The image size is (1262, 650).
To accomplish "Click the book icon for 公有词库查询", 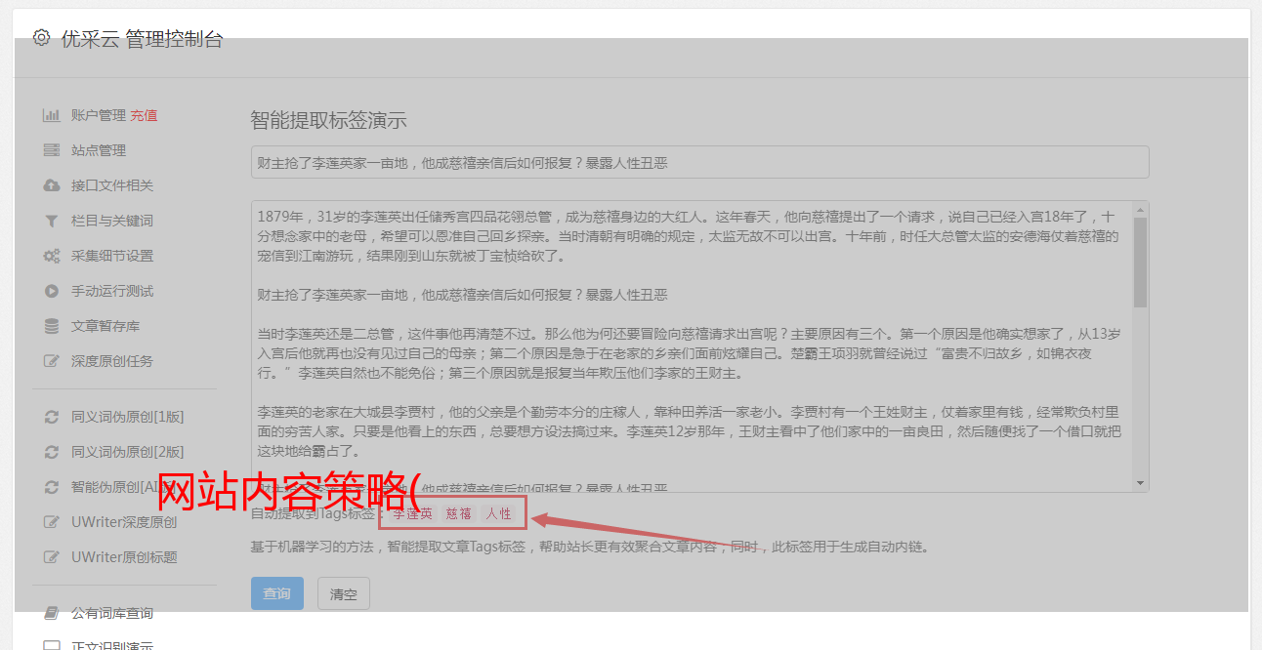I will click(x=51, y=613).
